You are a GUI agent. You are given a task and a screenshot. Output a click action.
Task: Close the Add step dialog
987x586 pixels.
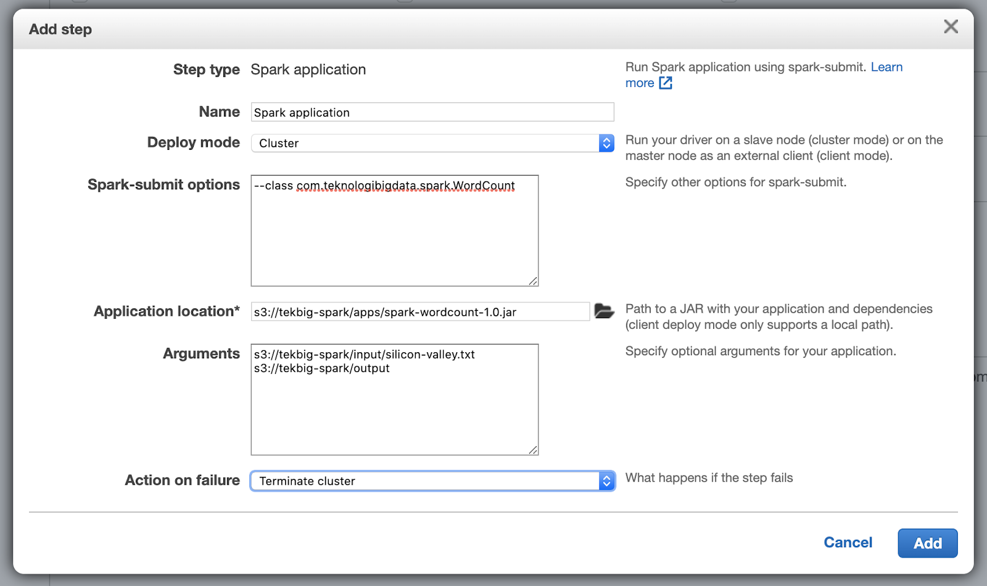(951, 27)
